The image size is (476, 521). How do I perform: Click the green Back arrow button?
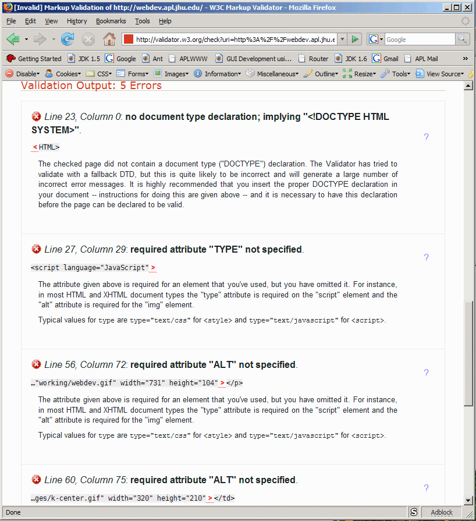pyautogui.click(x=13, y=39)
